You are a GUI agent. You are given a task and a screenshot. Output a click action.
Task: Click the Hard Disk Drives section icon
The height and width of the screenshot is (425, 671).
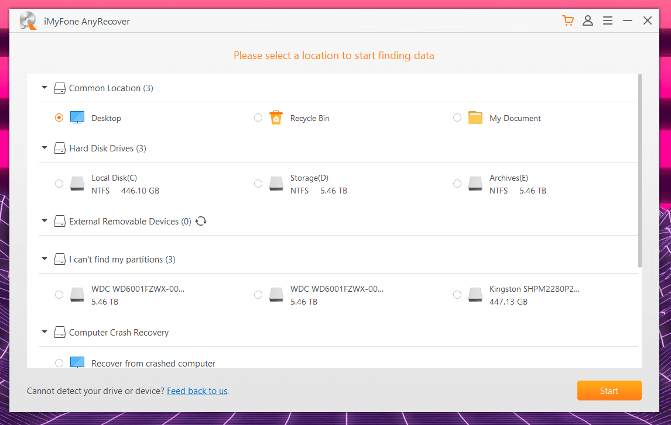pos(60,148)
